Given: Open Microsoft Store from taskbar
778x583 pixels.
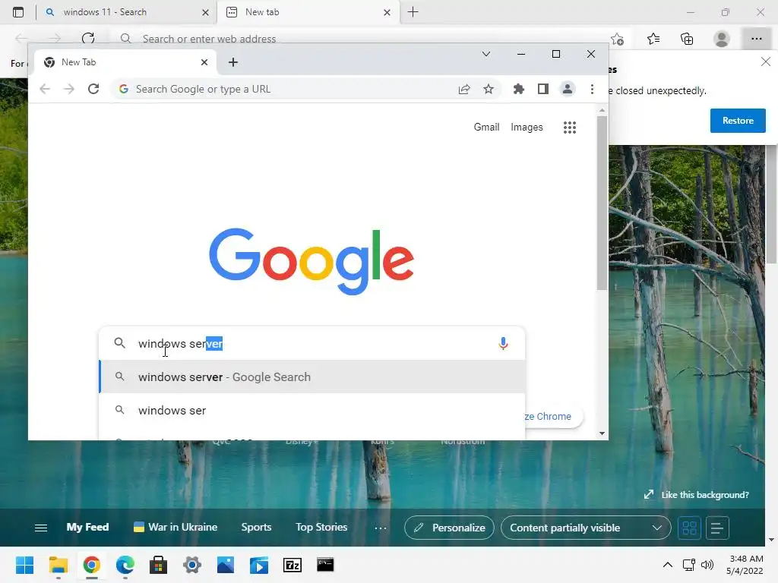Looking at the screenshot, I should [x=158, y=565].
